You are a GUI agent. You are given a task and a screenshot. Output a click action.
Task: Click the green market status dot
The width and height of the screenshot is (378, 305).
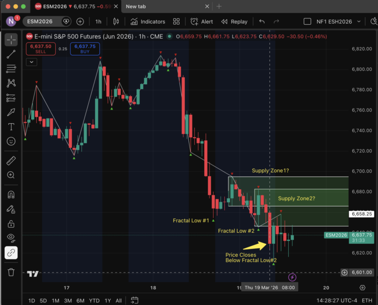[170, 37]
